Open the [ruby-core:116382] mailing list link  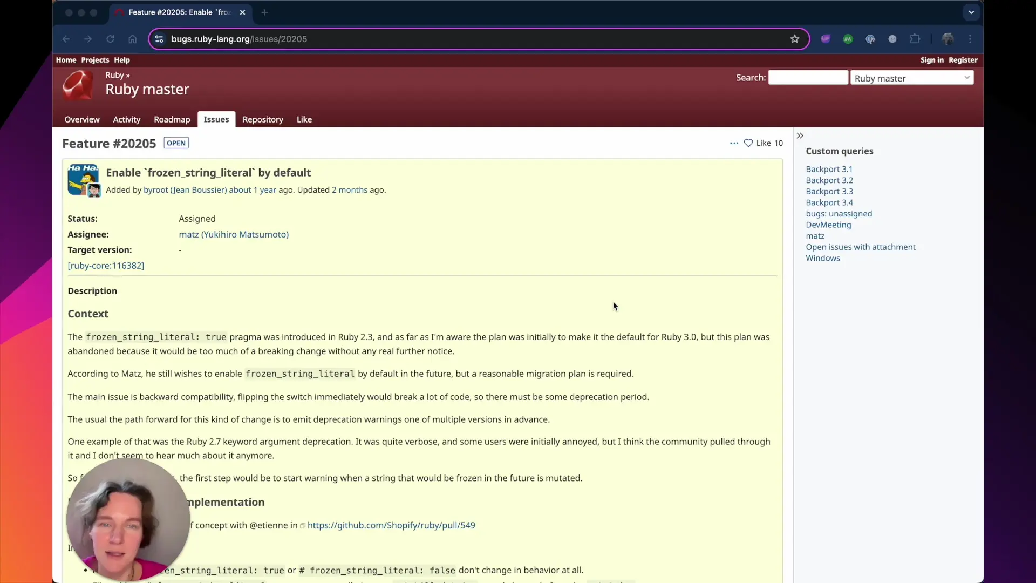[106, 266]
